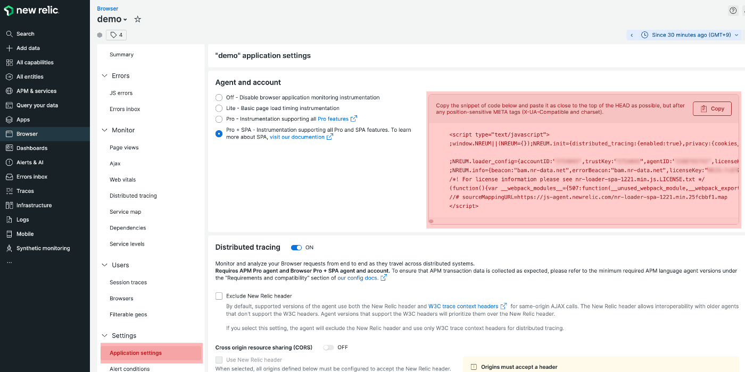This screenshot has width=745, height=372.
Task: Open Dashboards icon in sidebar
Action: point(9,148)
